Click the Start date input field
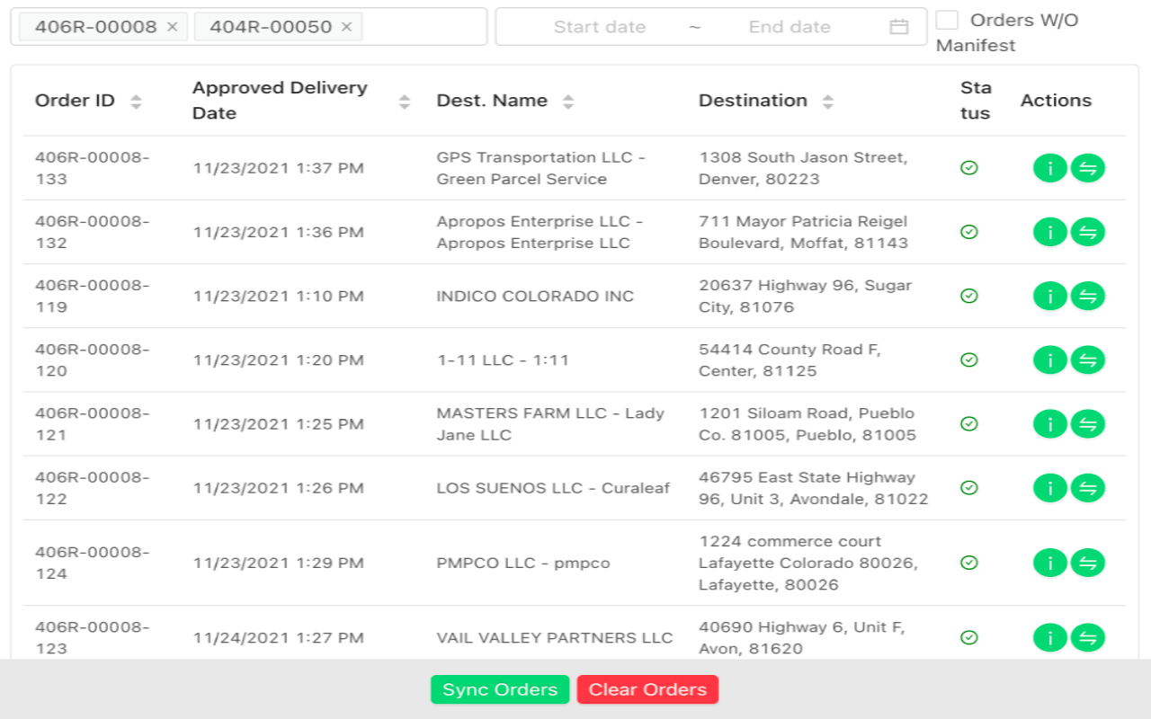1151x719 pixels. tap(599, 27)
